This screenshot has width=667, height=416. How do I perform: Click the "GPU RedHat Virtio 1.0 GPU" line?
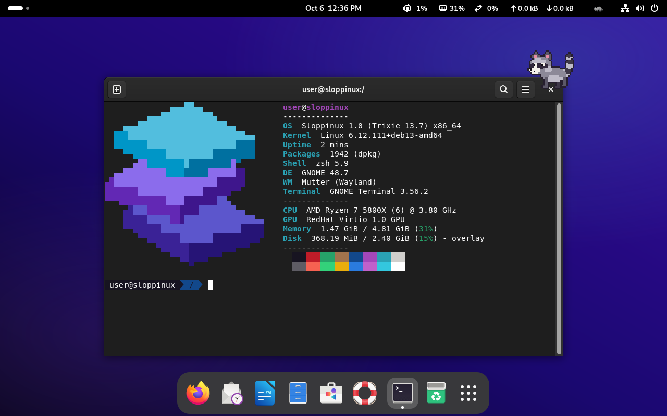coord(344,219)
